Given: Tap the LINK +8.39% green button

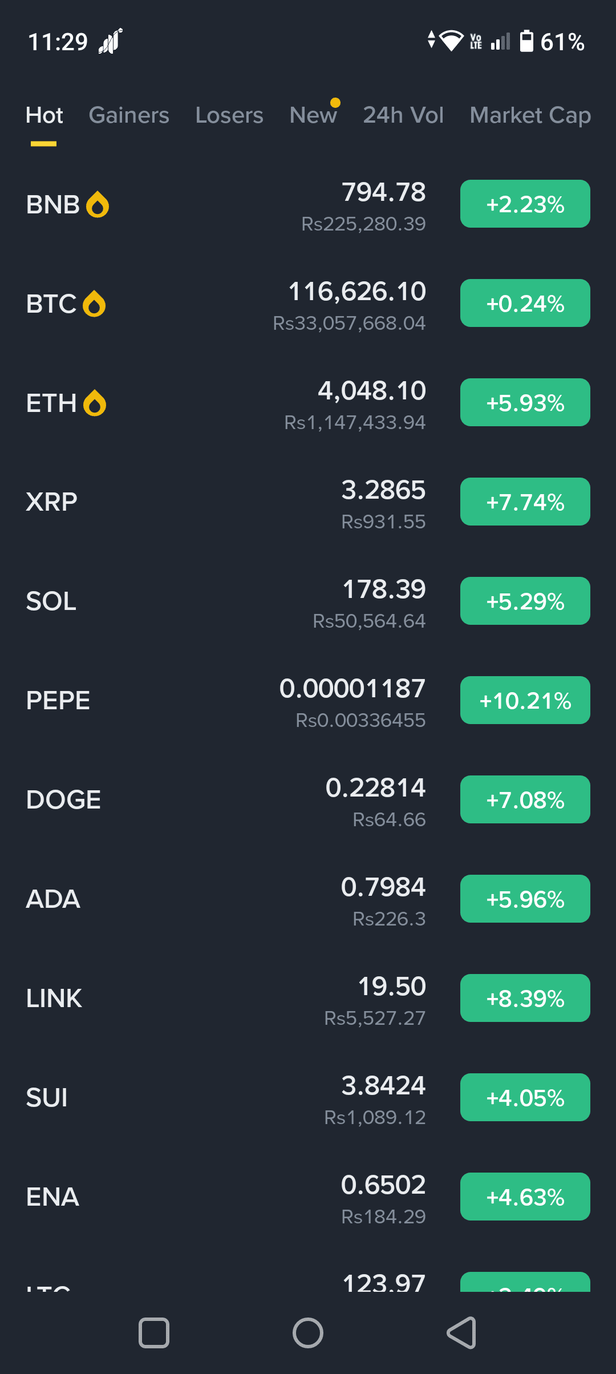Looking at the screenshot, I should 525,998.
